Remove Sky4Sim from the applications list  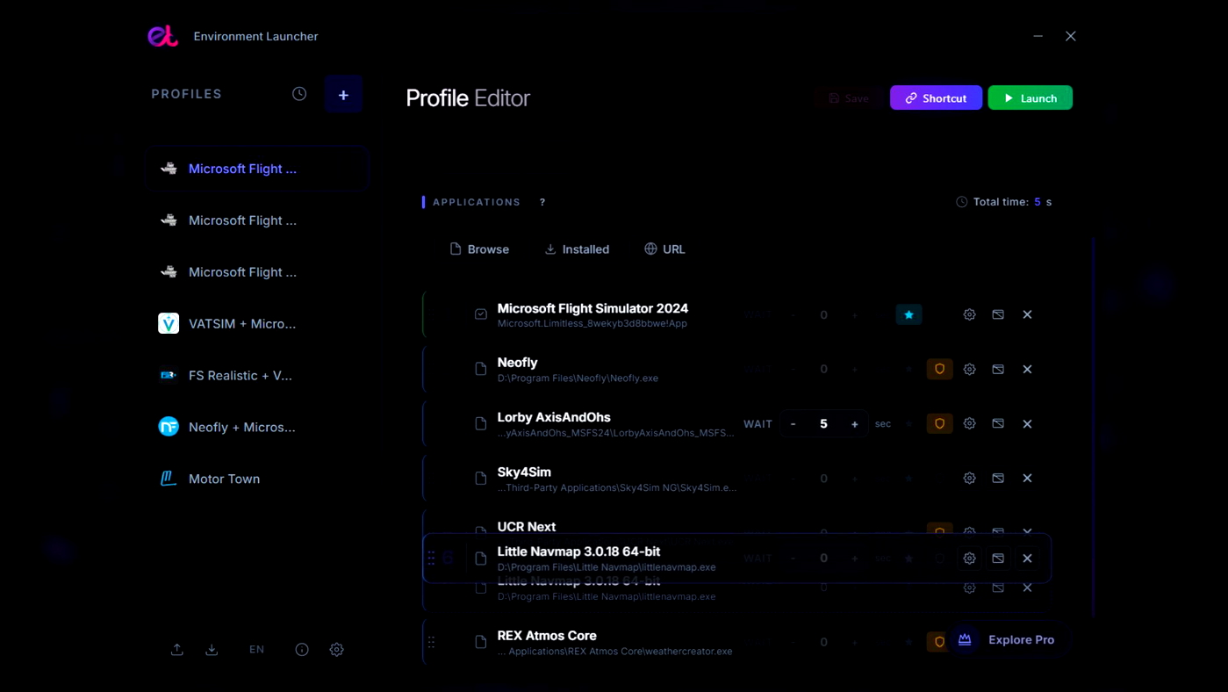click(x=1027, y=479)
